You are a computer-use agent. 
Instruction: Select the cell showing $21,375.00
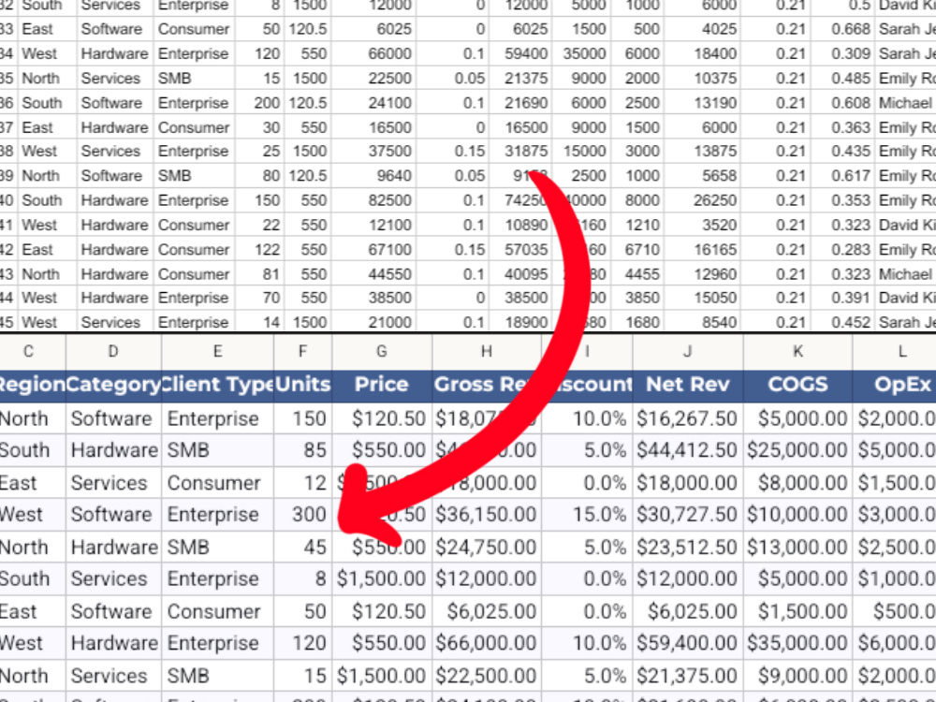point(688,676)
